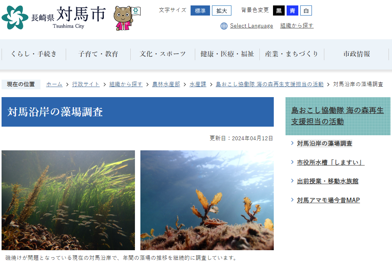392x263 pixels.
Task: Switch text size to 拡大
Action: tap(222, 11)
